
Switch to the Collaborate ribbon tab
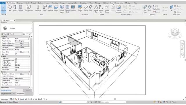tap(83, 3)
